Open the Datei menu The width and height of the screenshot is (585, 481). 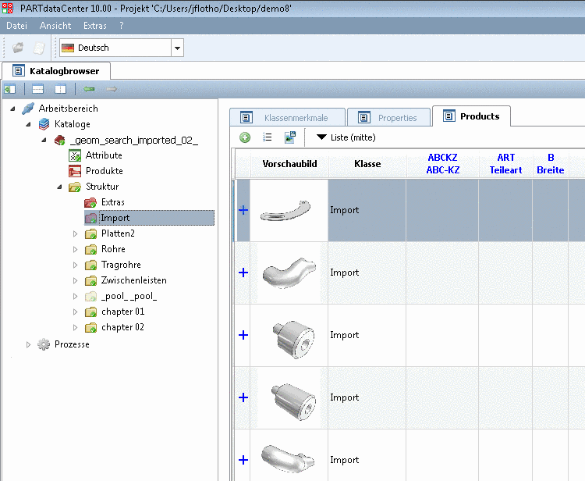pos(17,26)
